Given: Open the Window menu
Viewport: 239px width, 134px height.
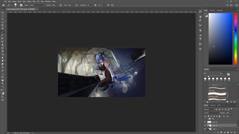Looking at the screenshot, I should point(48,1).
